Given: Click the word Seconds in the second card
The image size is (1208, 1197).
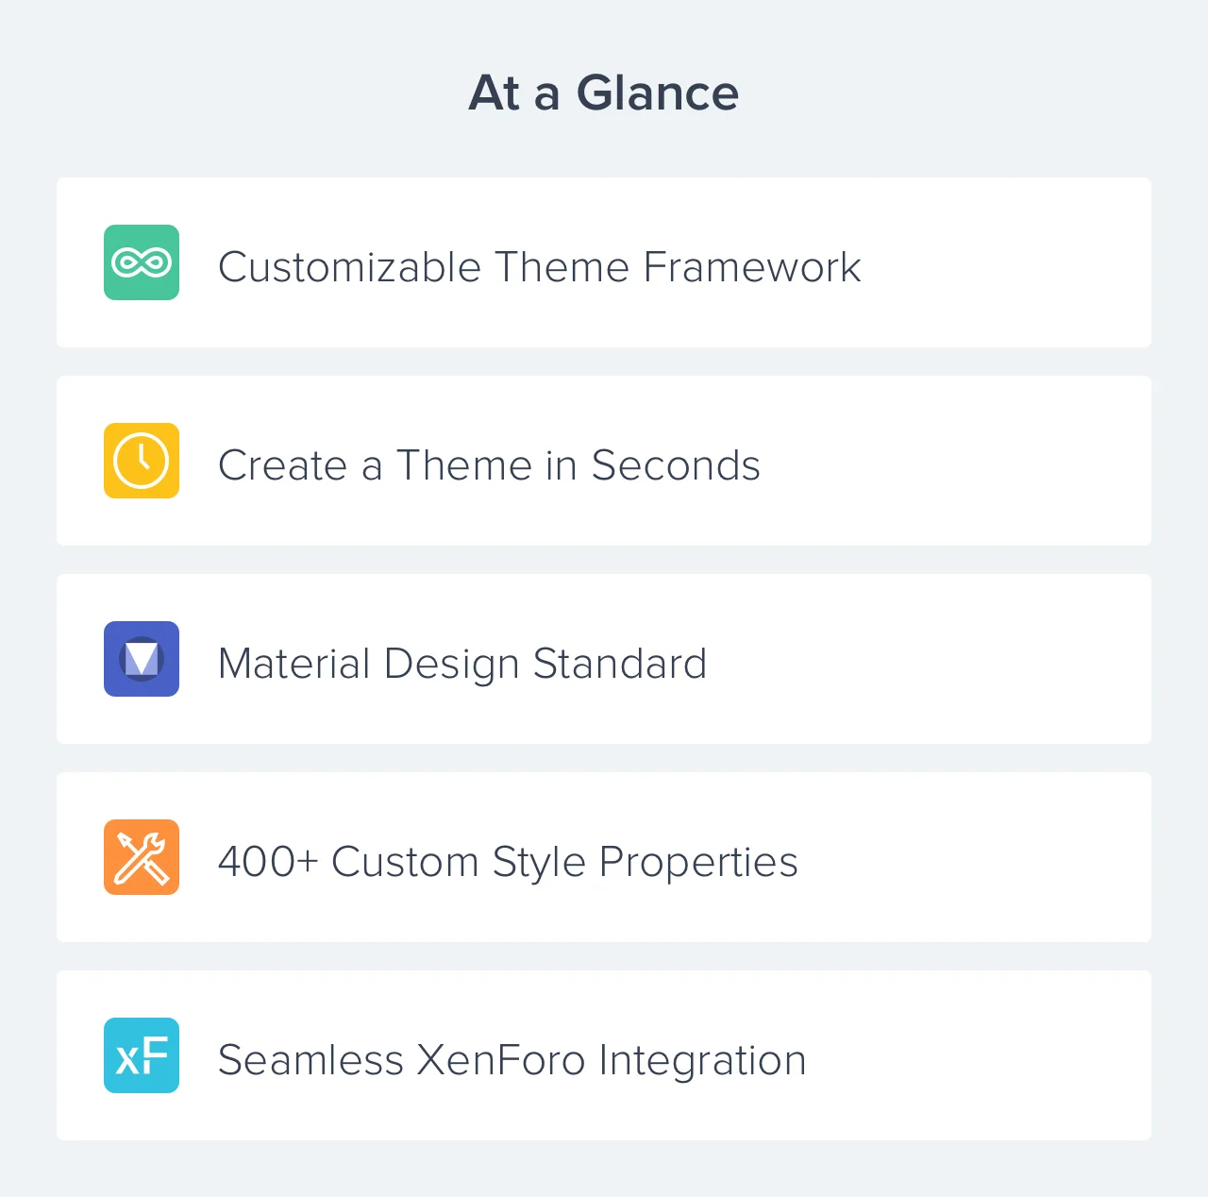Looking at the screenshot, I should pos(676,465).
